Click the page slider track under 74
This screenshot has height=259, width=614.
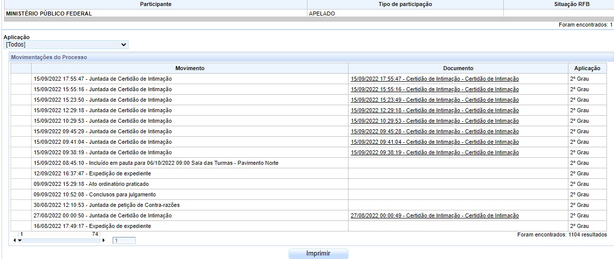[x=60, y=241]
